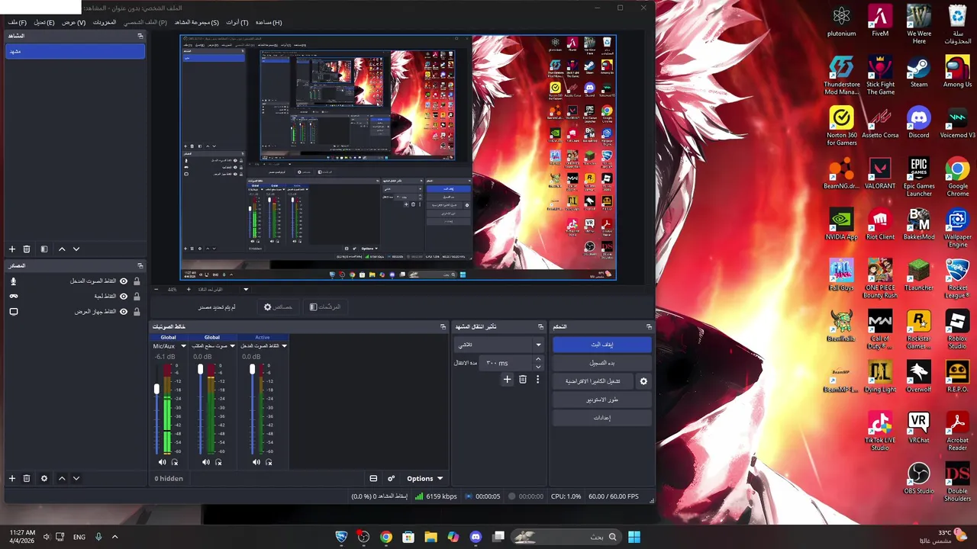Toggle visibility eye for التقاط جهاز العرض source

124,312
